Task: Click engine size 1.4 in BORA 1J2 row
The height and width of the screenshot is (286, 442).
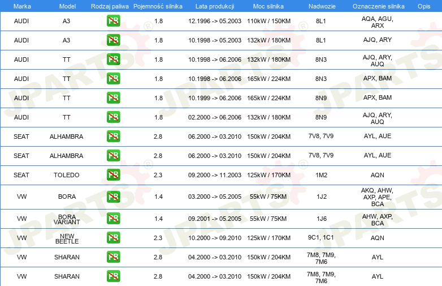Action: [x=158, y=197]
